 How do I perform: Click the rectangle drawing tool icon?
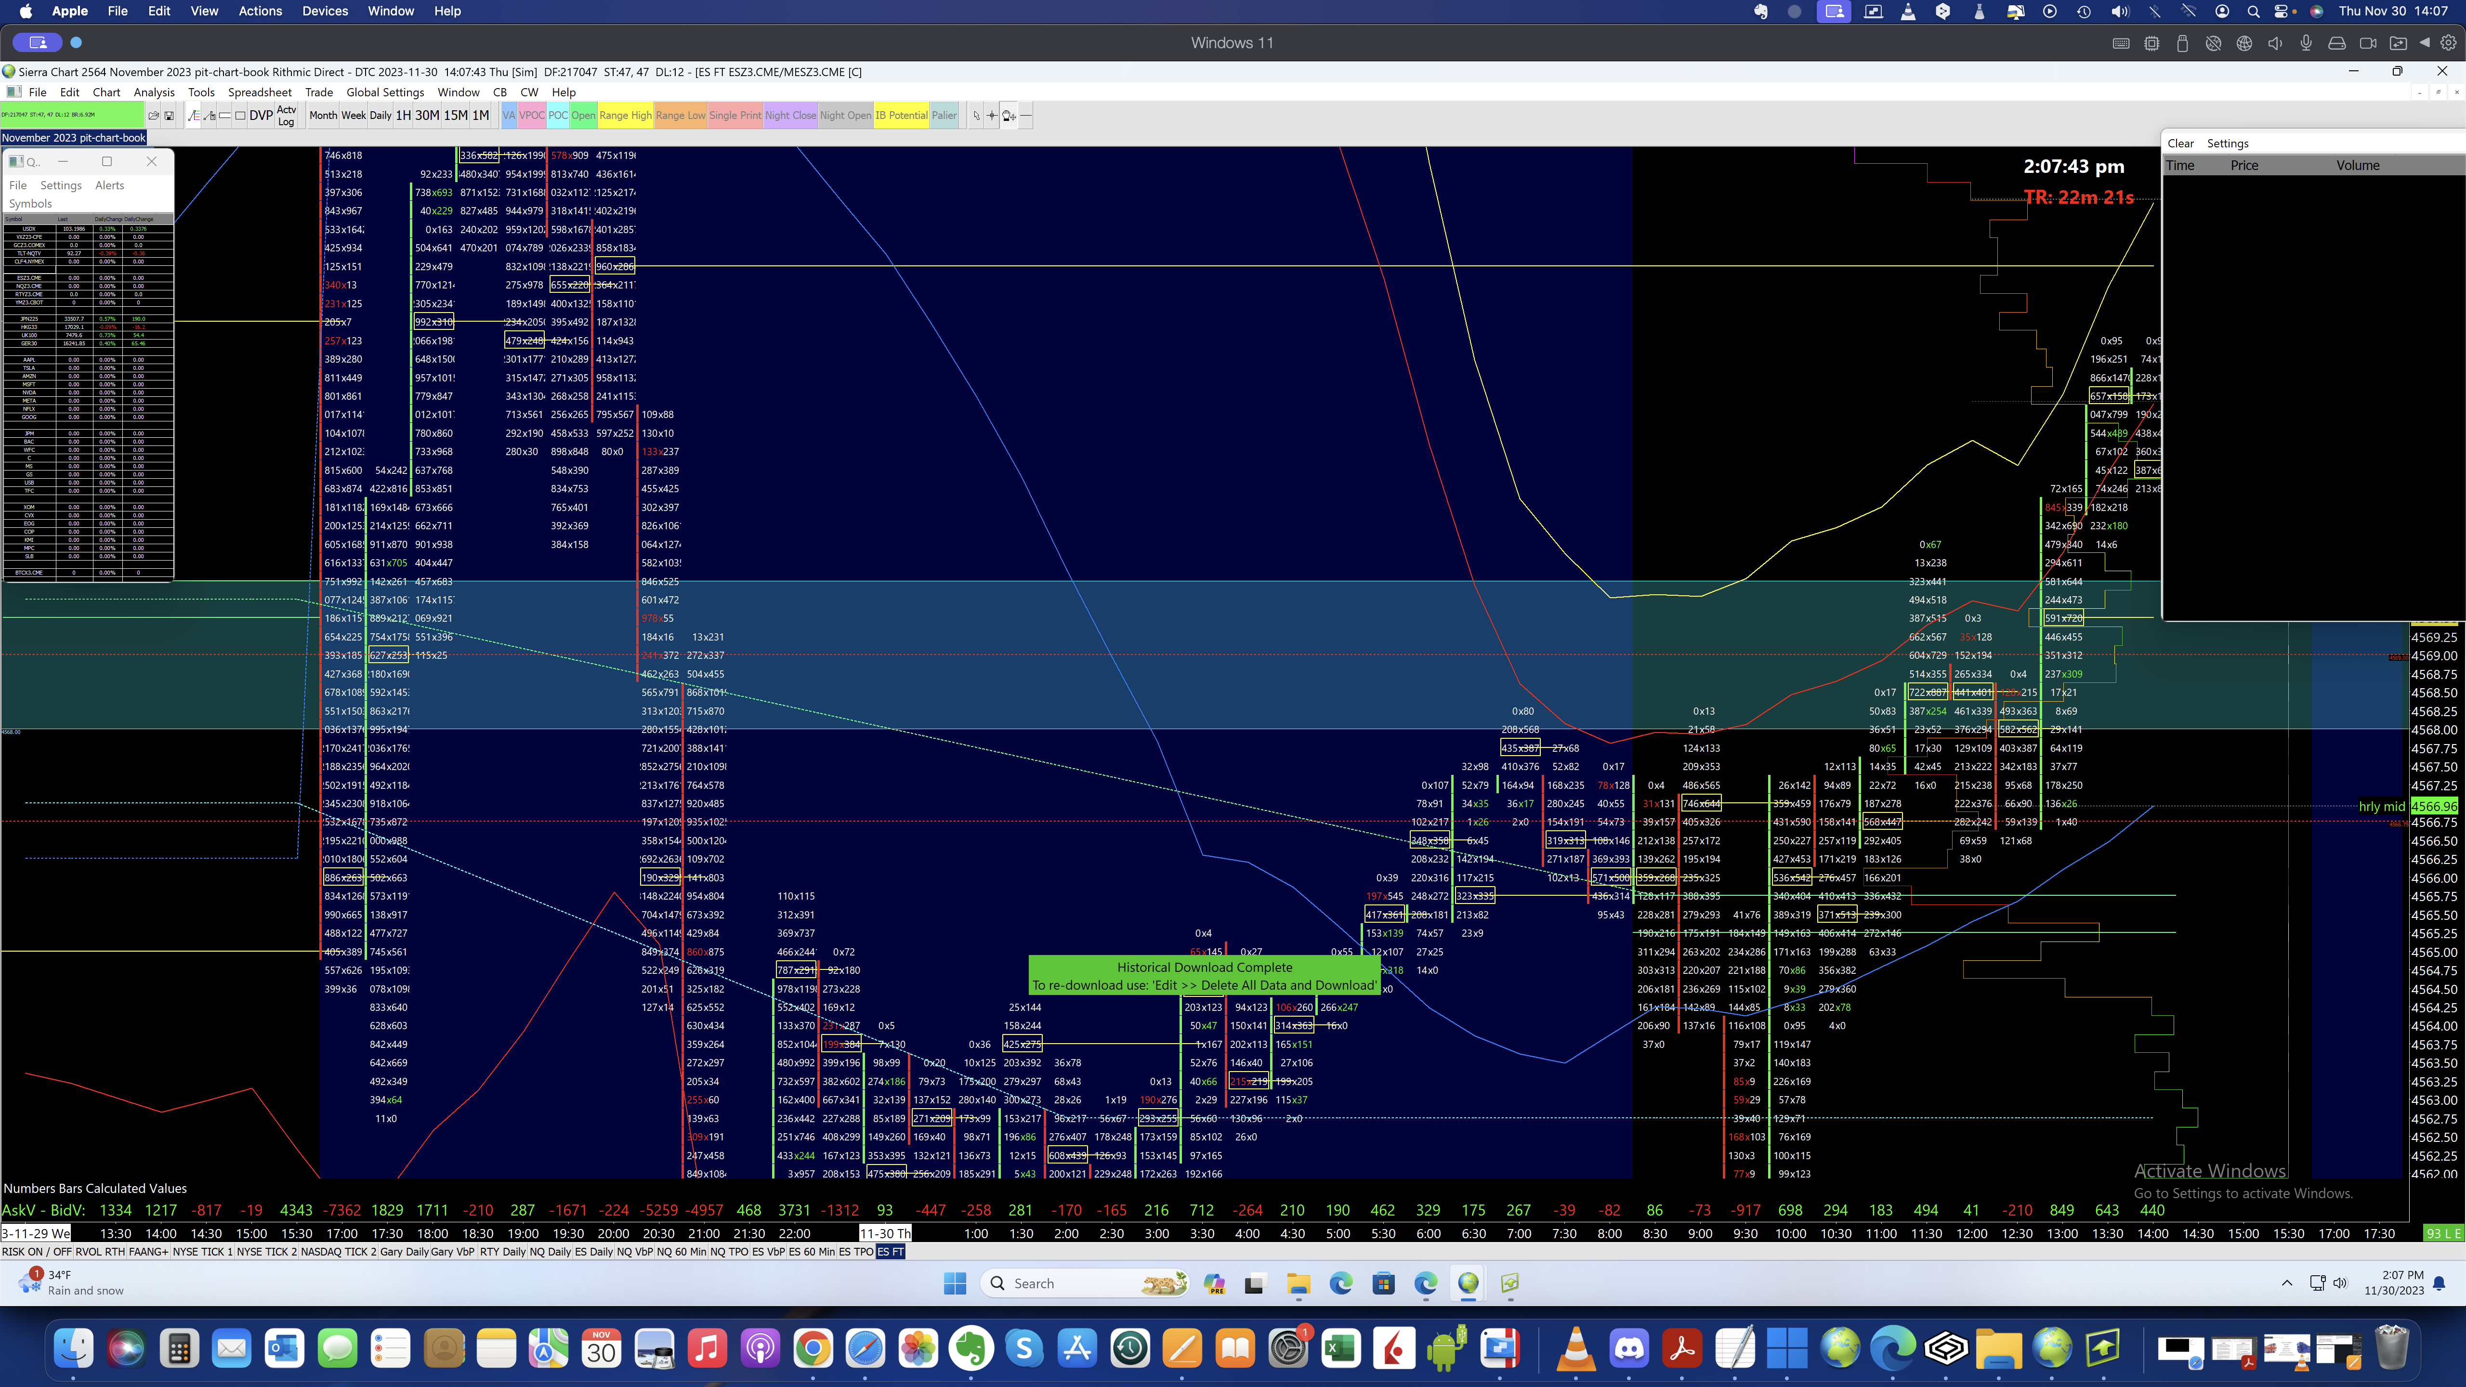click(x=240, y=116)
